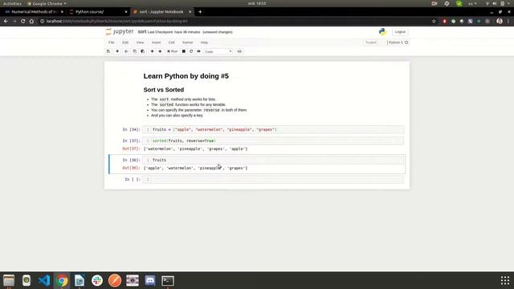
Task: Click the Jupyter logo to go home
Action: click(120, 32)
